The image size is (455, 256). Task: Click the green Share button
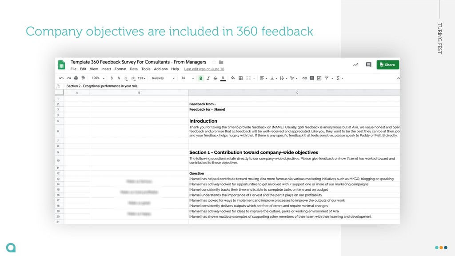[387, 65]
